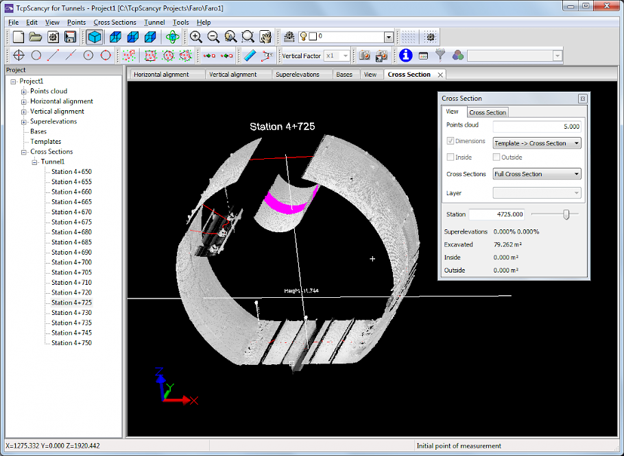The width and height of the screenshot is (624, 456).
Task: Select the Zoom In magnifier tool
Action: point(196,37)
